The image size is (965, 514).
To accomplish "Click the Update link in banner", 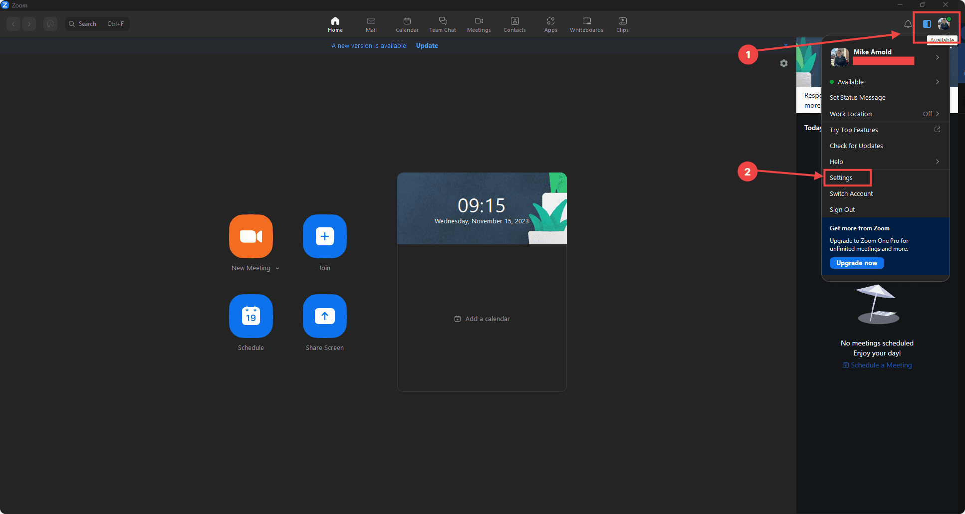I will pyautogui.click(x=427, y=45).
